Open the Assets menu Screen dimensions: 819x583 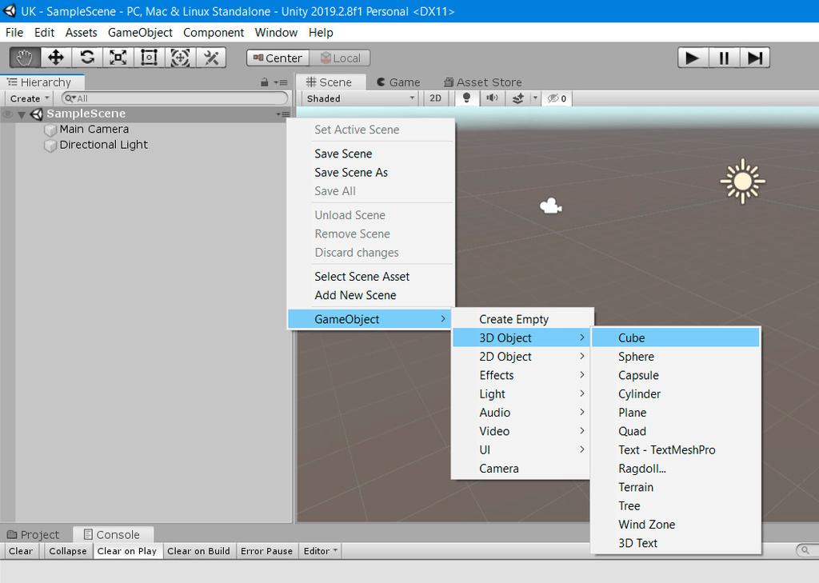81,32
